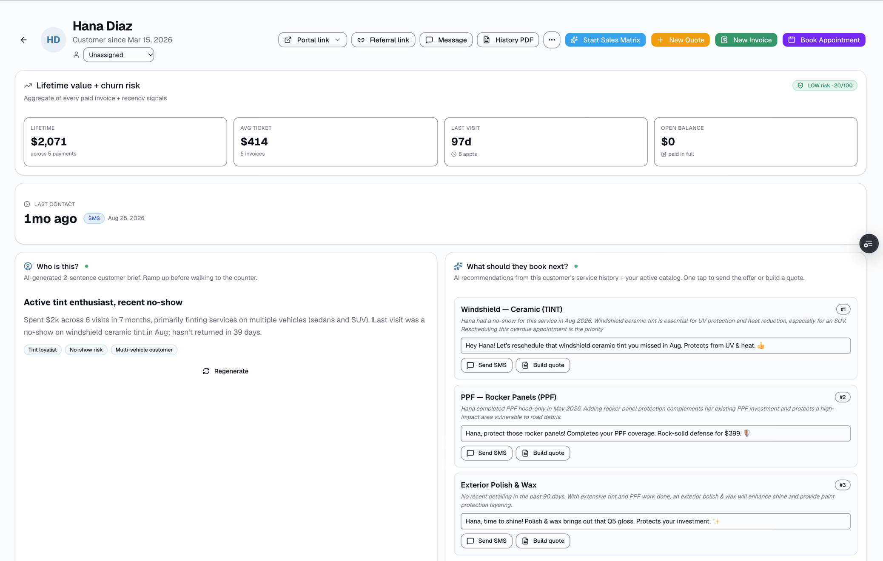The image size is (883, 561).
Task: Send SMS for Windshield Ceramic tint
Action: tap(487, 365)
